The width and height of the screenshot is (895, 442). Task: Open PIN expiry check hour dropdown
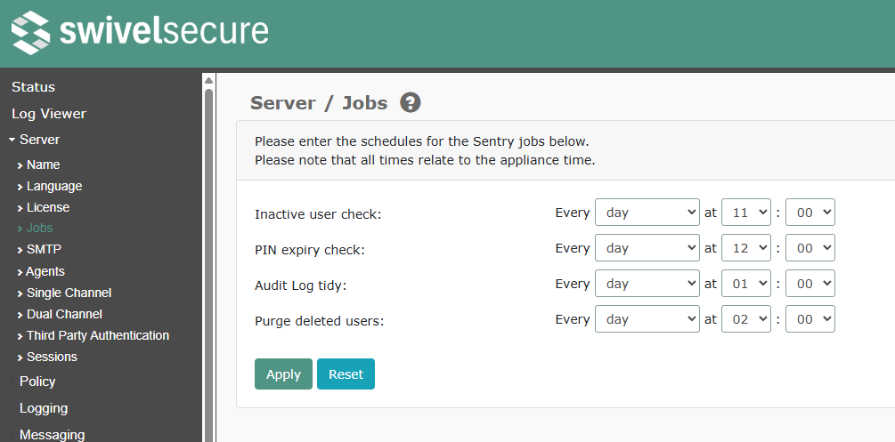click(746, 247)
